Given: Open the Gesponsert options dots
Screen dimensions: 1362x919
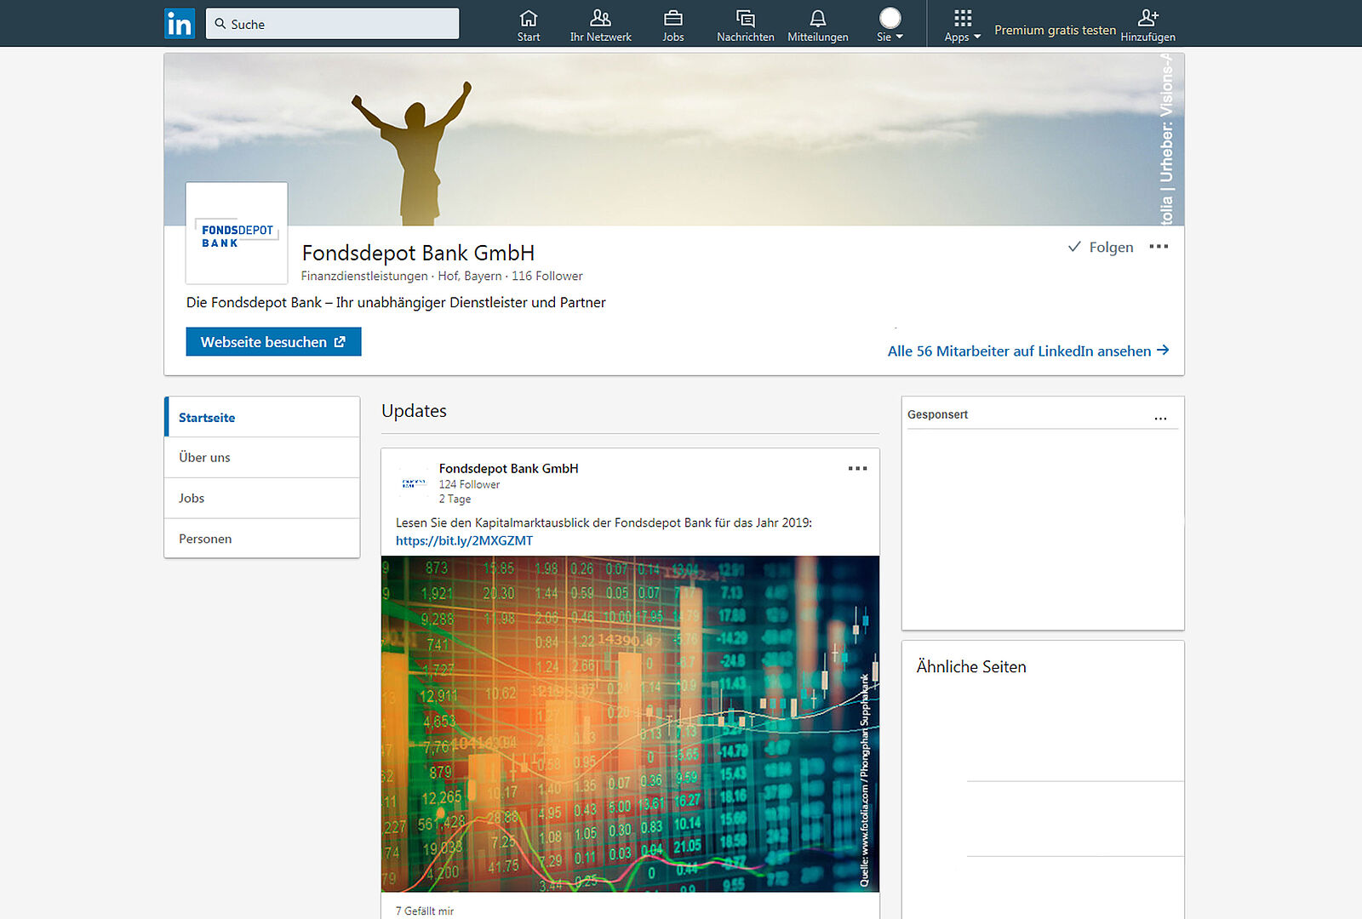Looking at the screenshot, I should tap(1160, 418).
